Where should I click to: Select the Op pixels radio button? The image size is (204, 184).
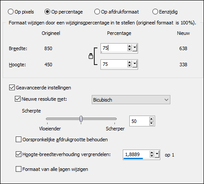point(10,12)
